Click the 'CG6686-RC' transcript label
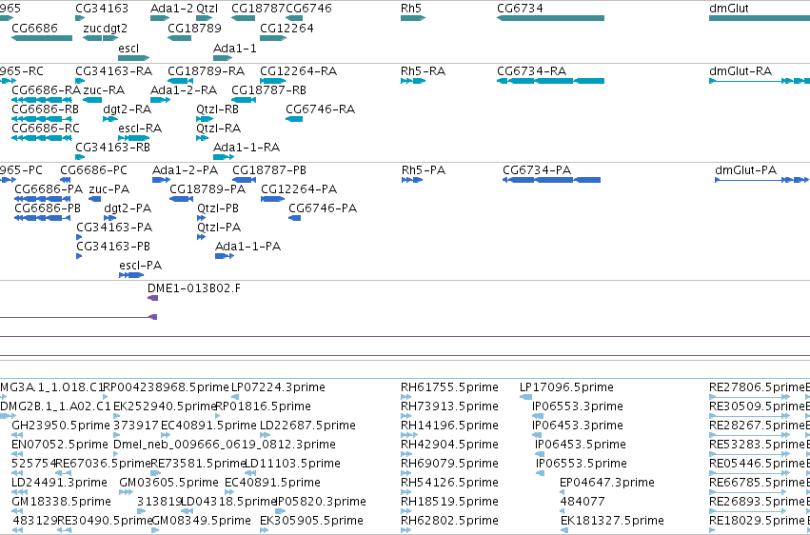The height and width of the screenshot is (535, 810). 46,129
